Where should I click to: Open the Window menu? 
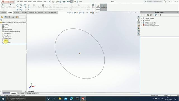click(x=40, y=2)
